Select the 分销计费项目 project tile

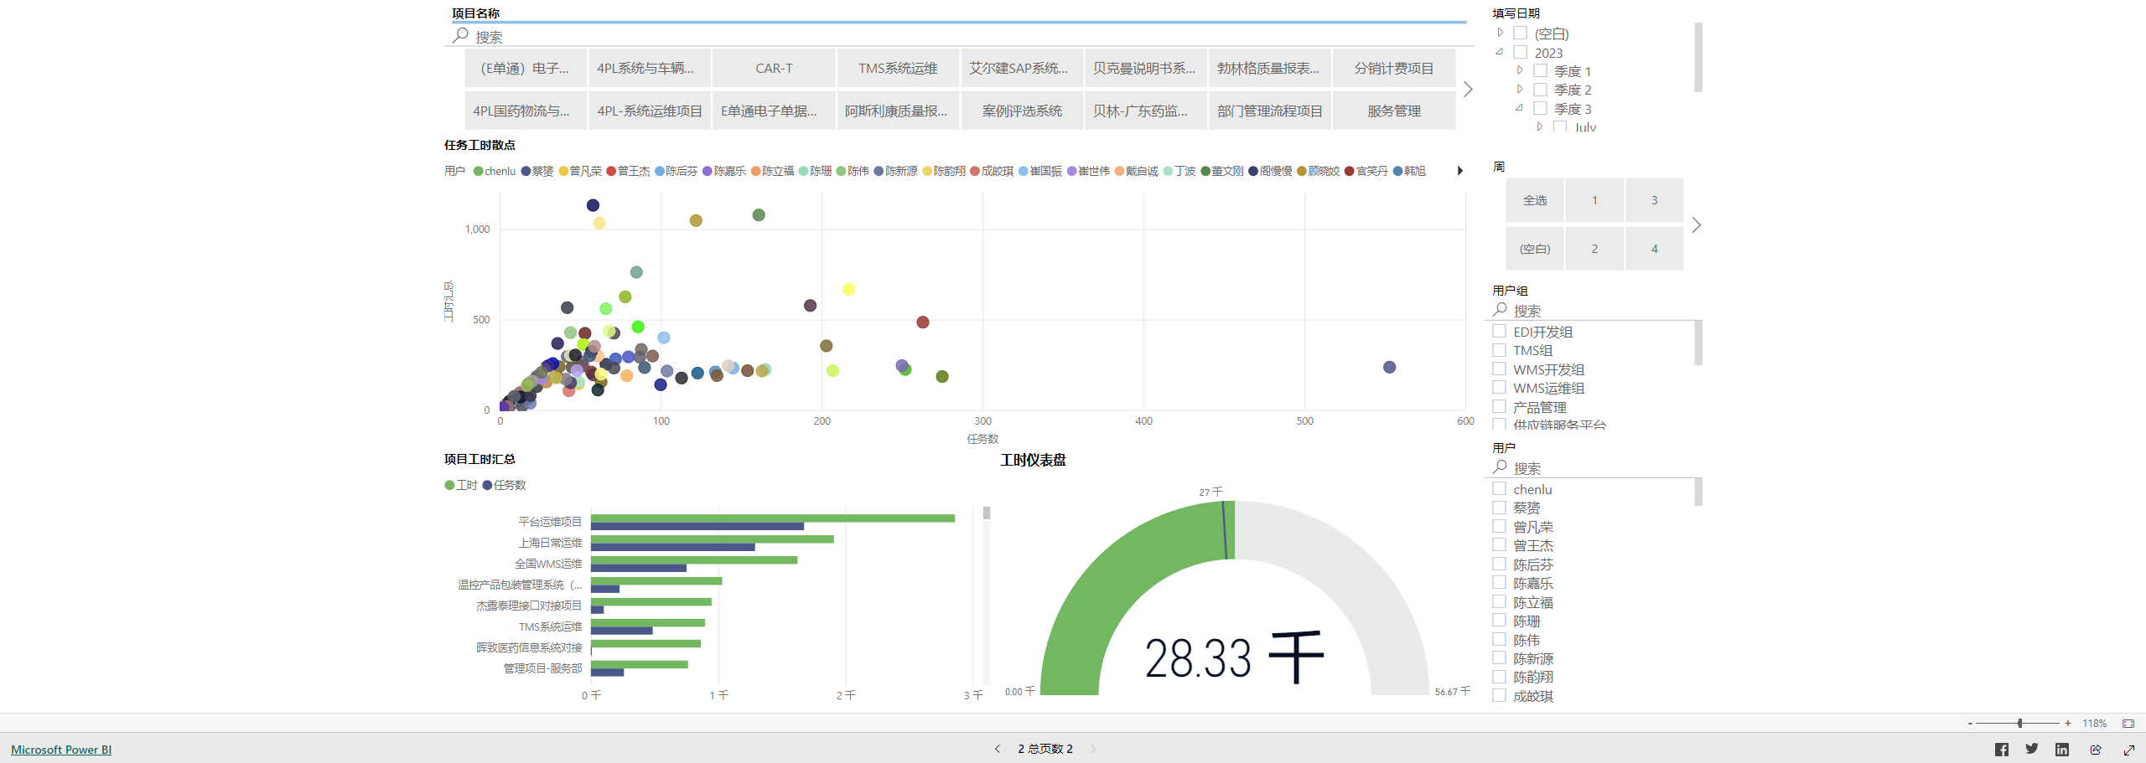[1394, 68]
